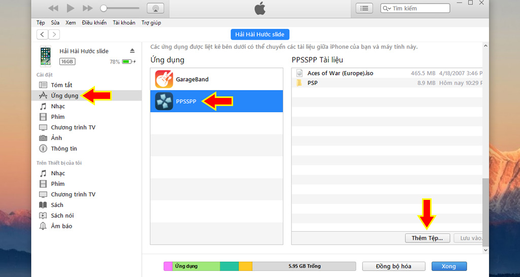Skip to the next track
The height and width of the screenshot is (277, 520).
tap(87, 8)
